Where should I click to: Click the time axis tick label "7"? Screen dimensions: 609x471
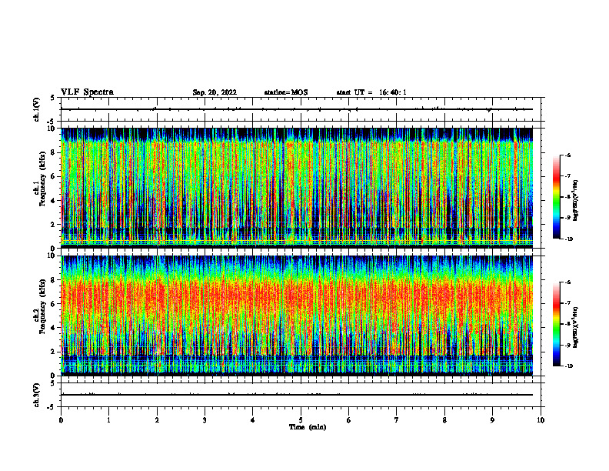[x=397, y=420]
